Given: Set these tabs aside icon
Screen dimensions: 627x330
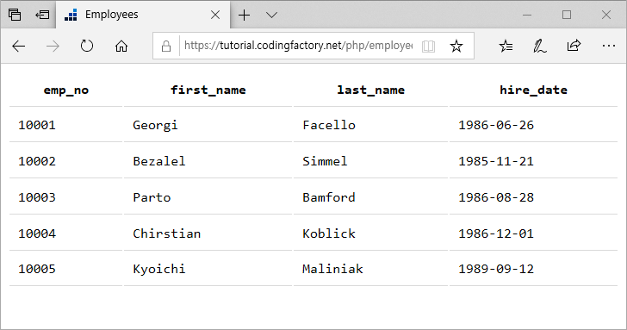Looking at the screenshot, I should point(42,15).
